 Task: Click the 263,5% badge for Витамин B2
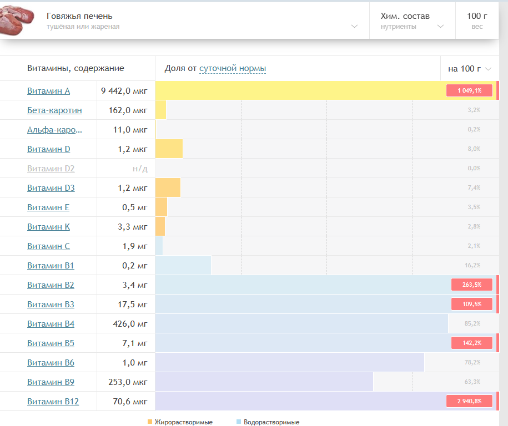tap(472, 285)
